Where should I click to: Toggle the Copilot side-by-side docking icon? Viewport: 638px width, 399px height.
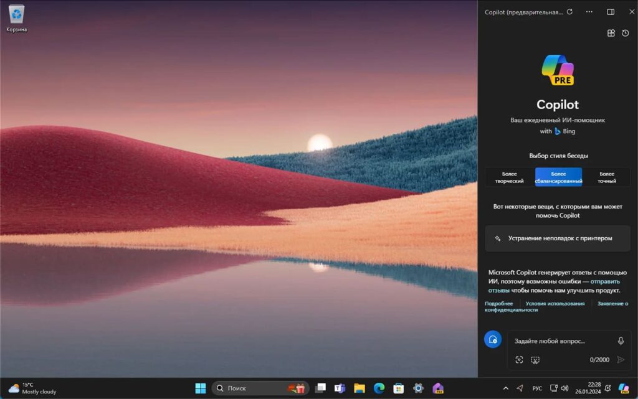tap(611, 12)
